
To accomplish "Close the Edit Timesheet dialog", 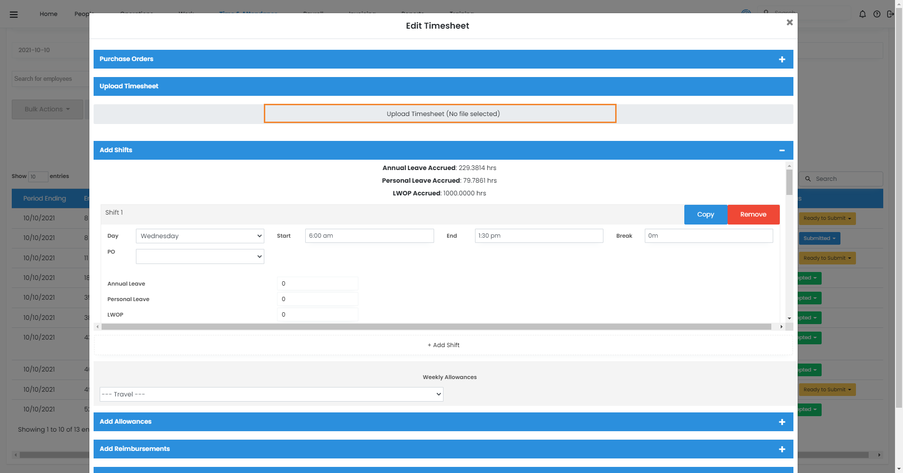I will coord(790,23).
